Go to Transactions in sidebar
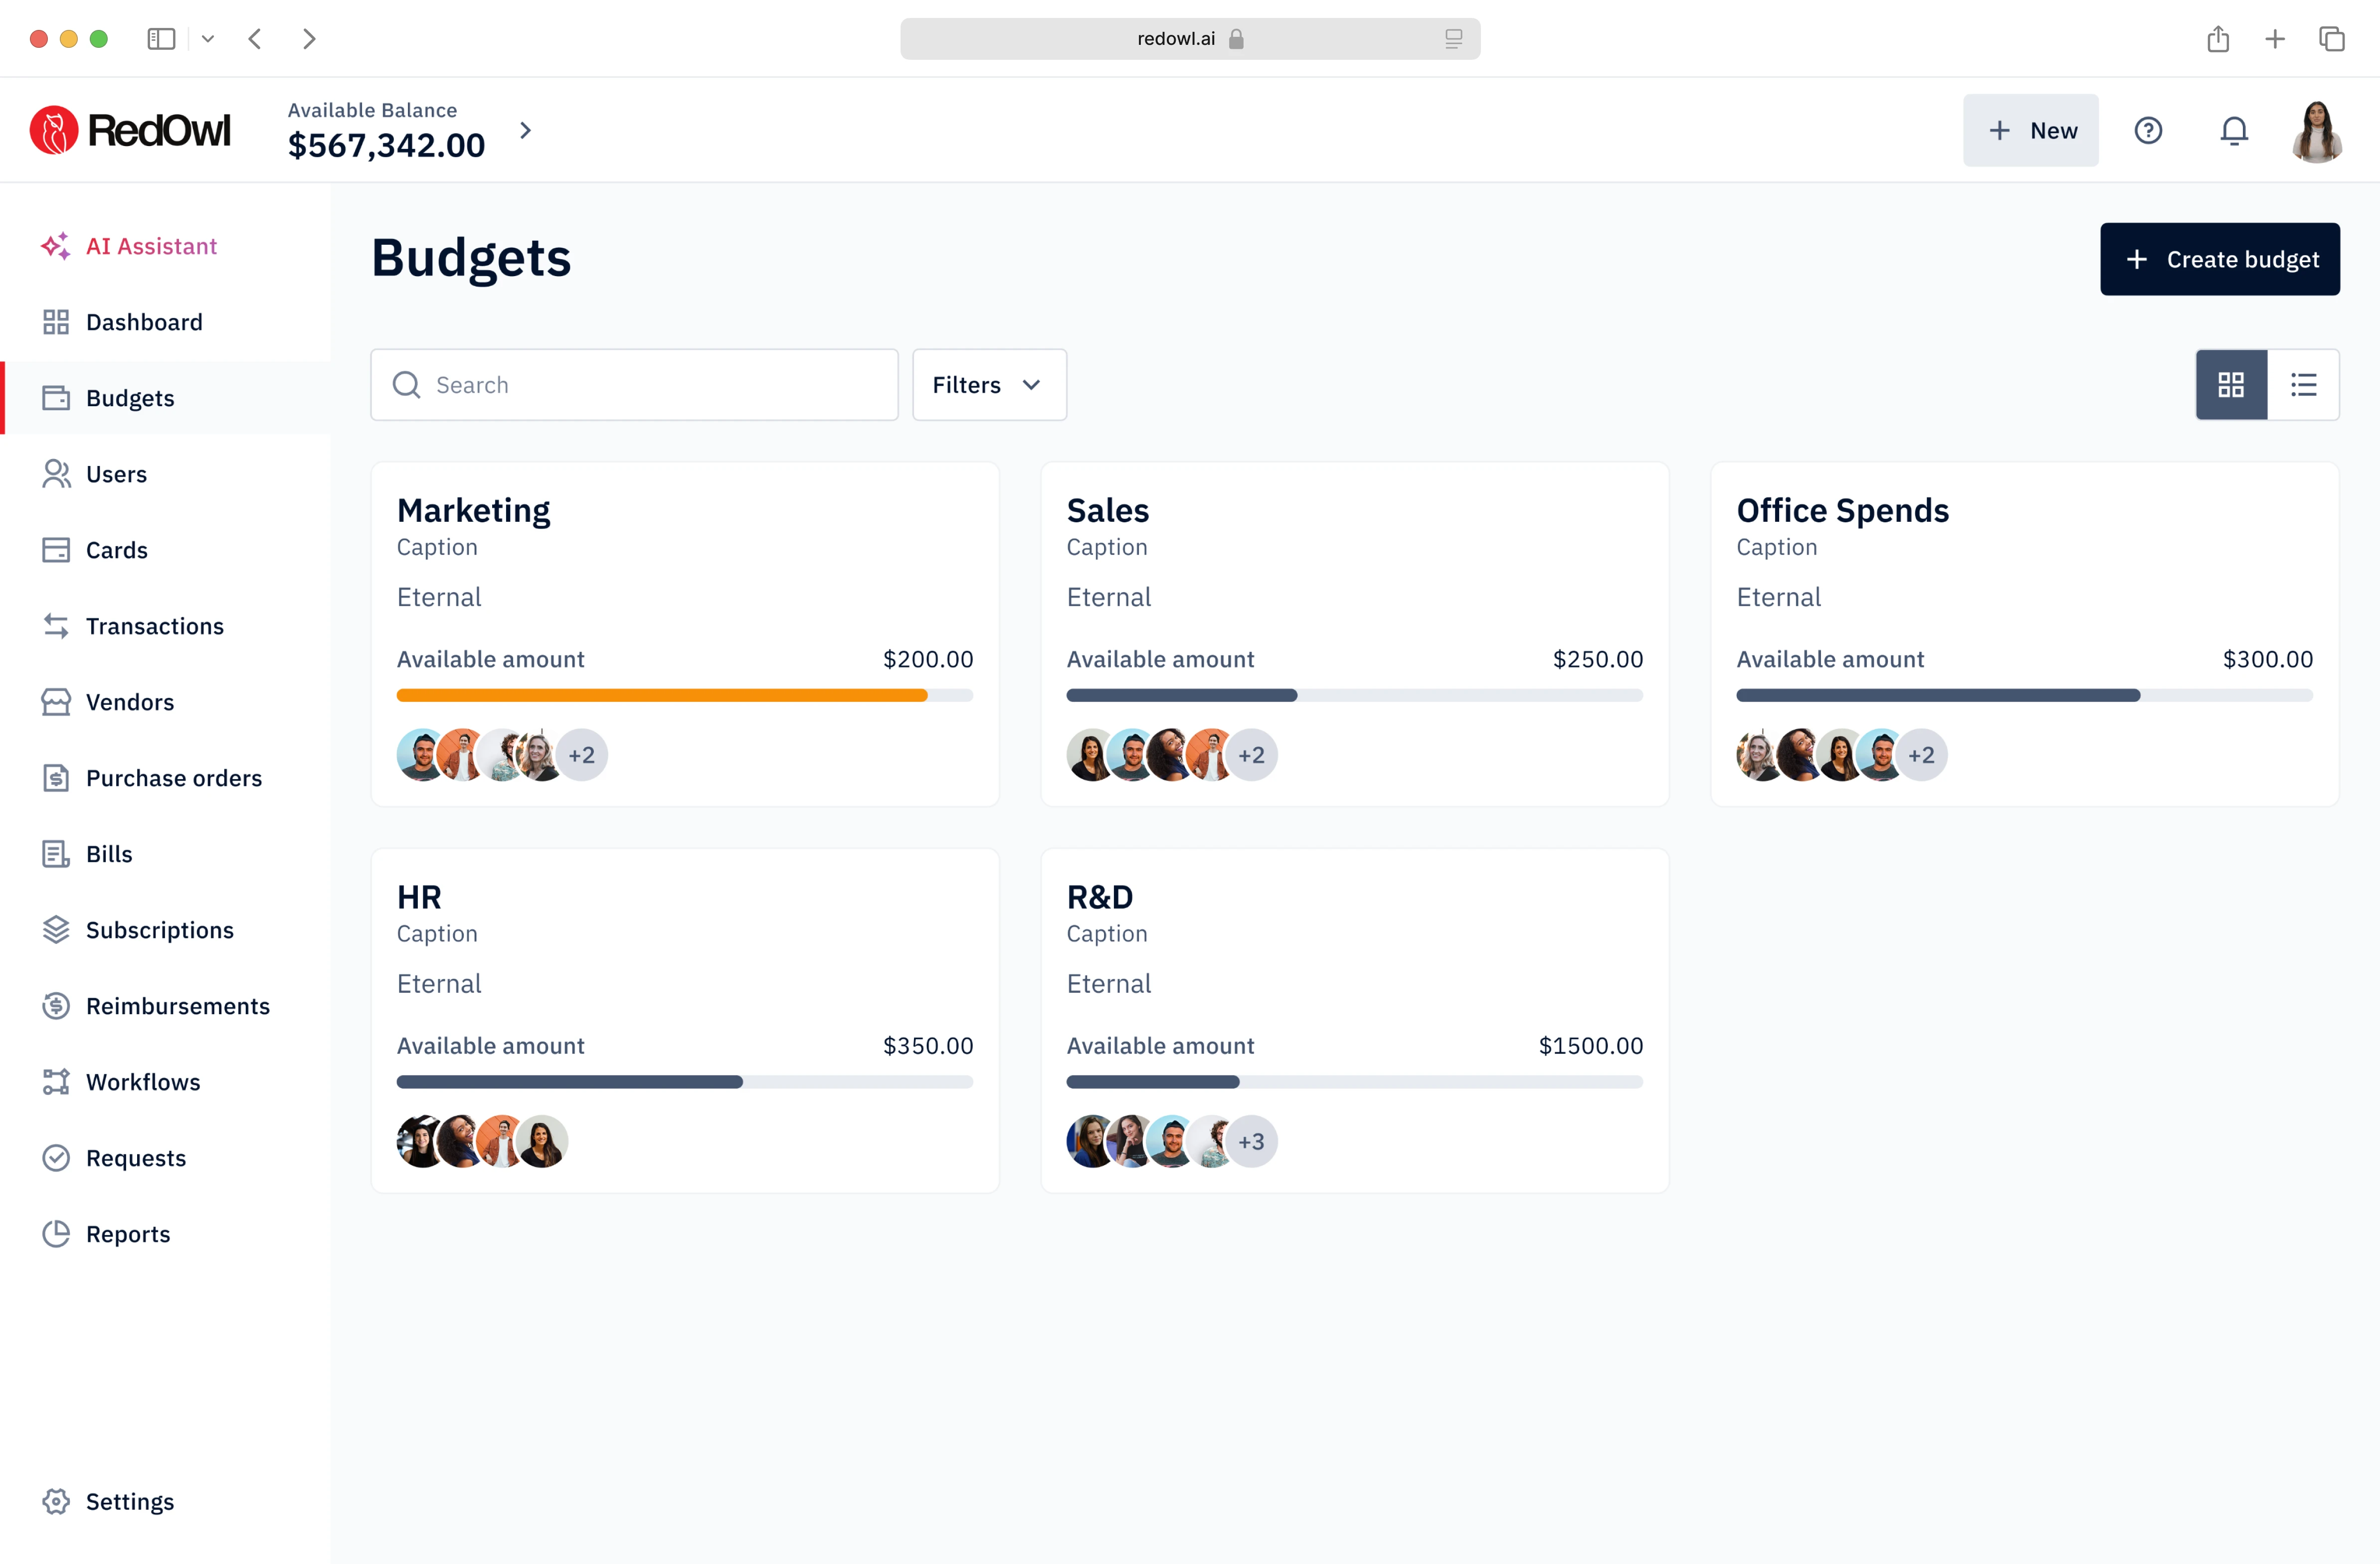 point(154,626)
